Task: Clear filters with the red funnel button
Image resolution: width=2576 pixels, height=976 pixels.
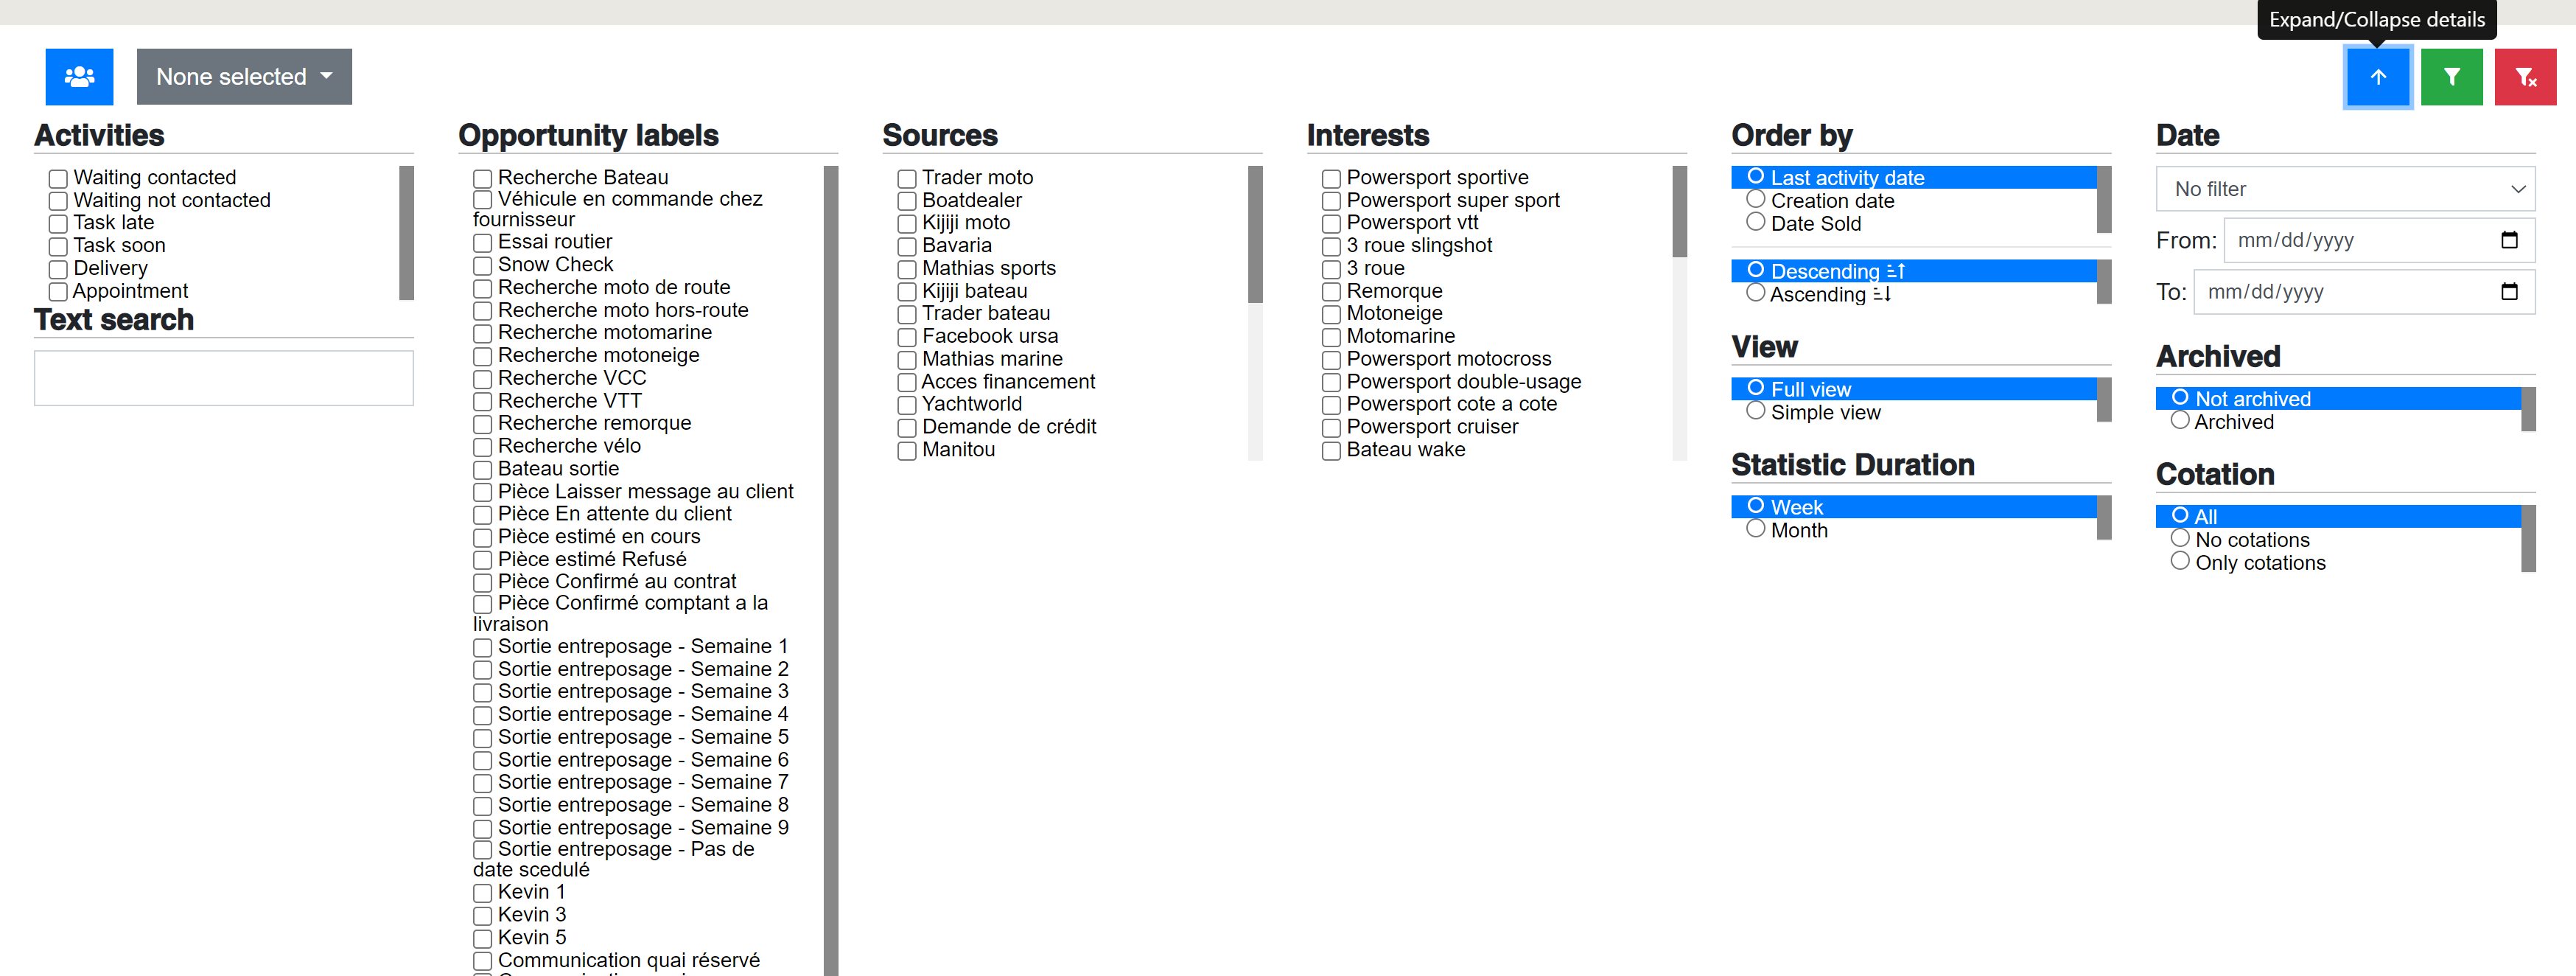Action: (2524, 77)
